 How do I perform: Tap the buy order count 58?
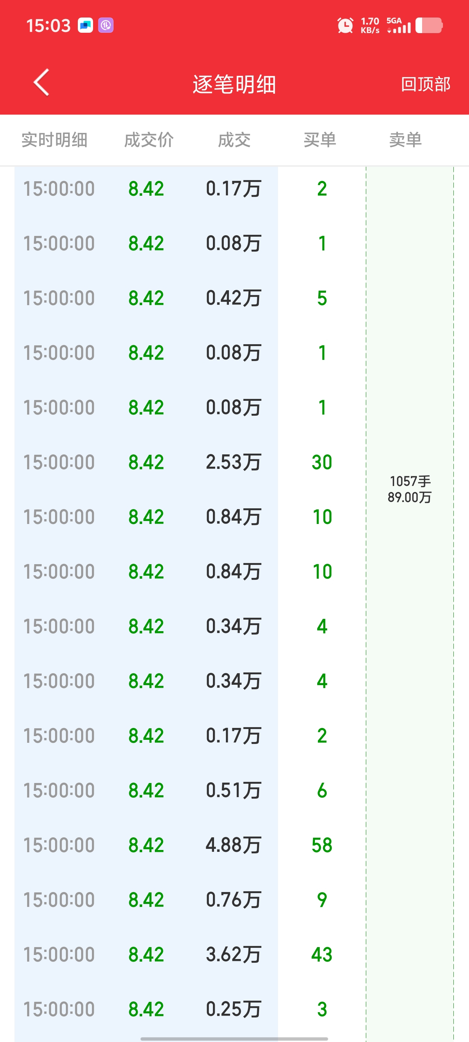(322, 845)
